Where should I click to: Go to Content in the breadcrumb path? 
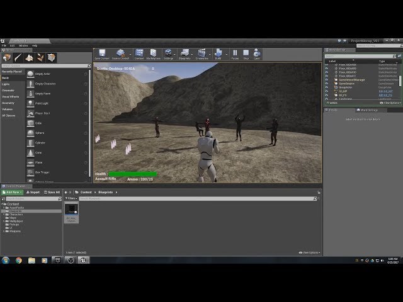point(86,193)
